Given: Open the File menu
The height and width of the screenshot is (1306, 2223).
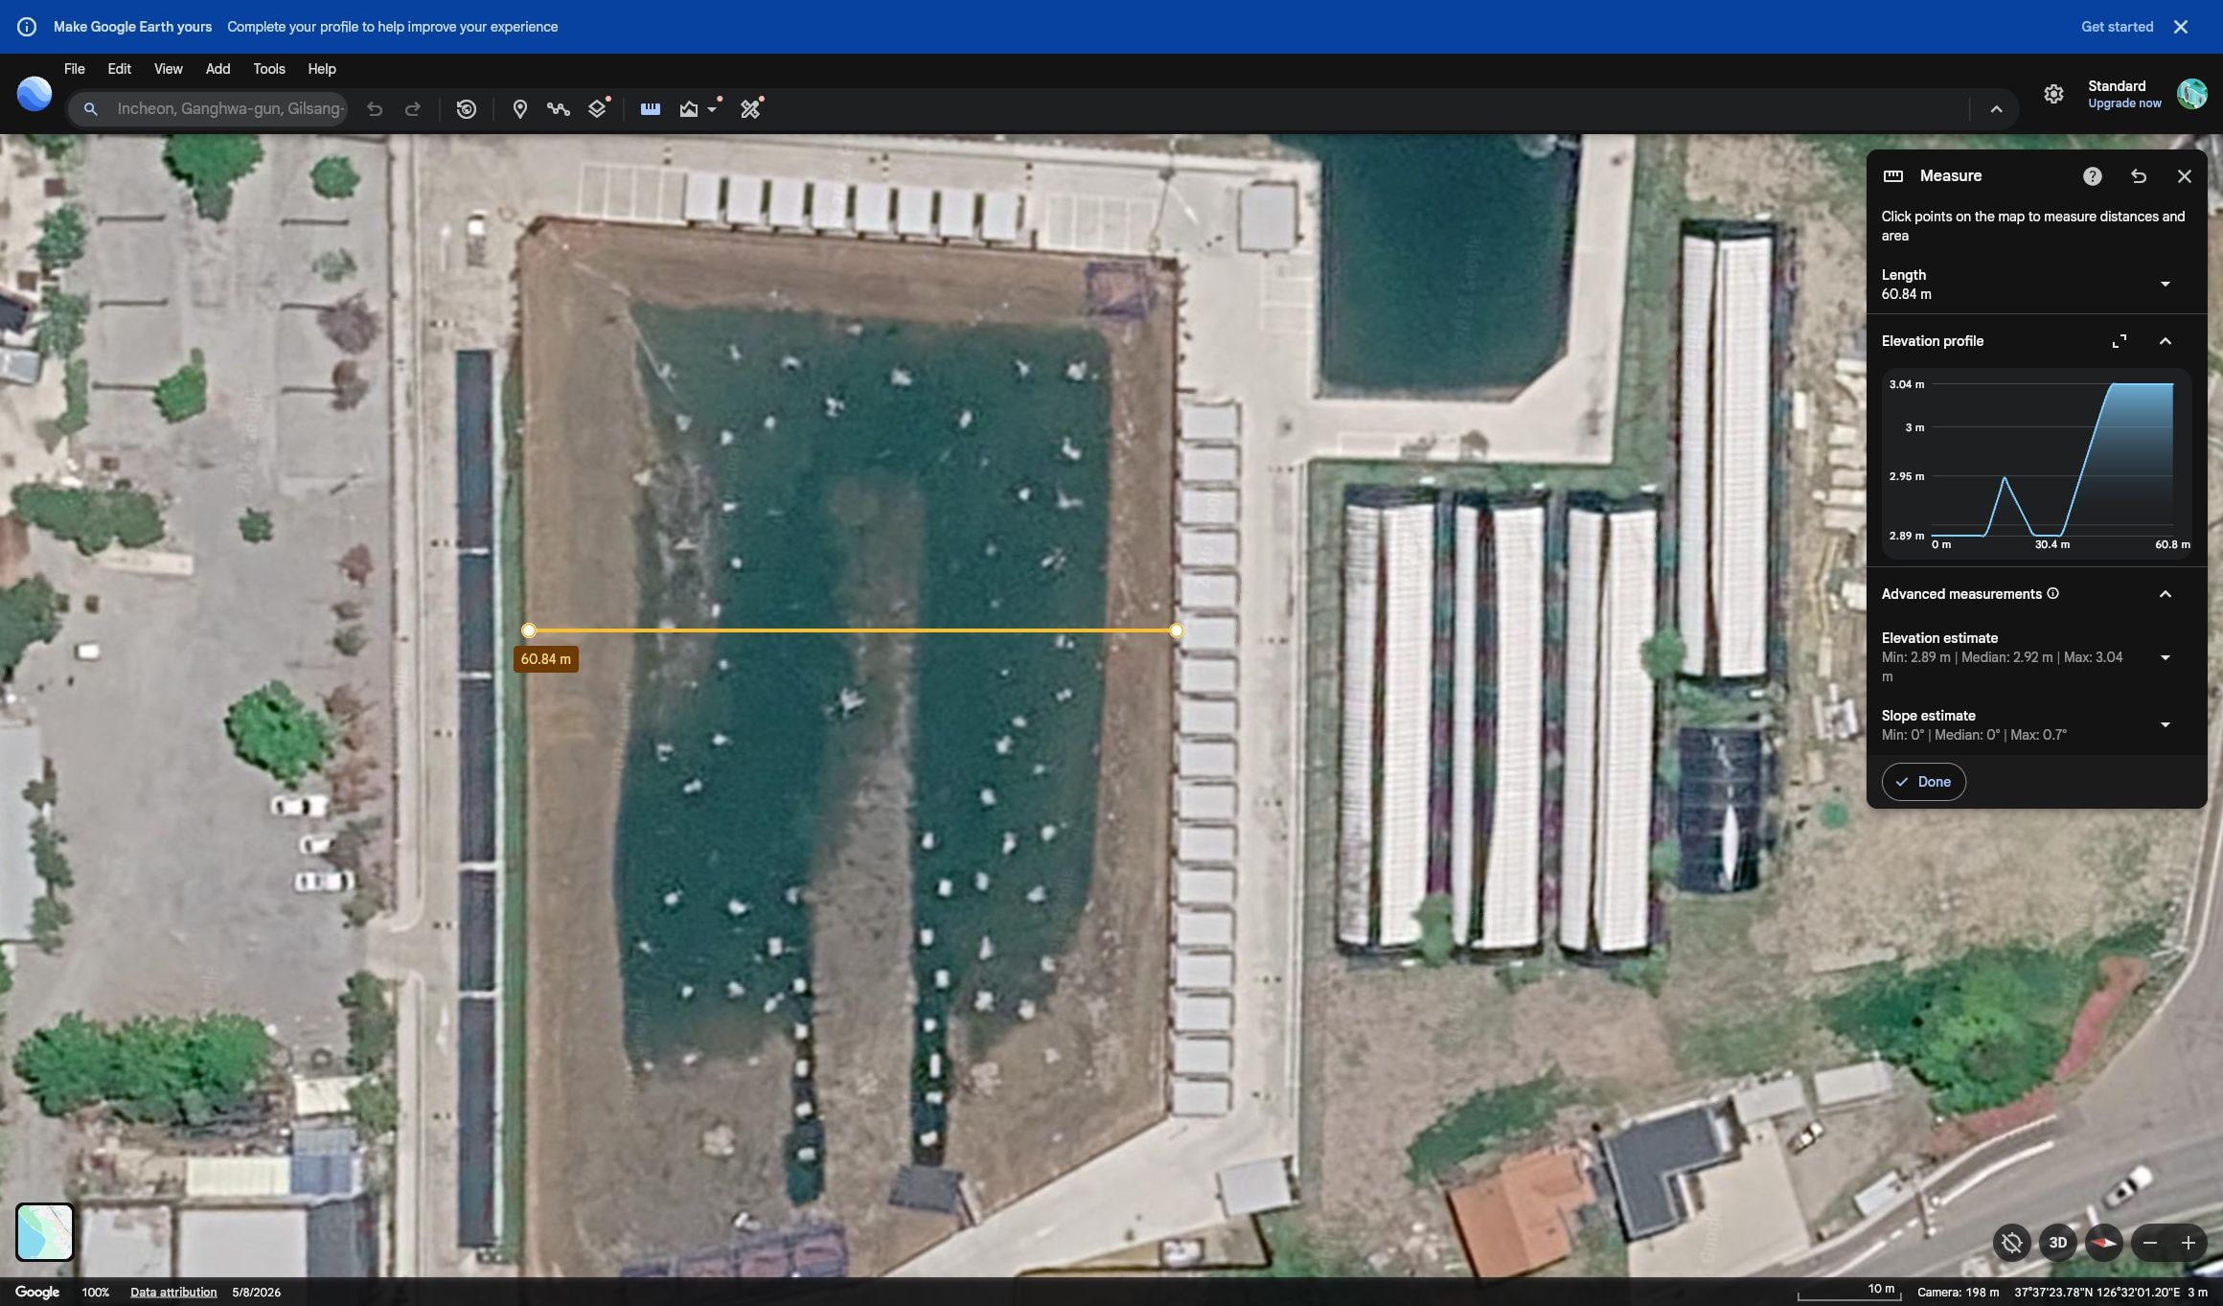Looking at the screenshot, I should tap(74, 69).
